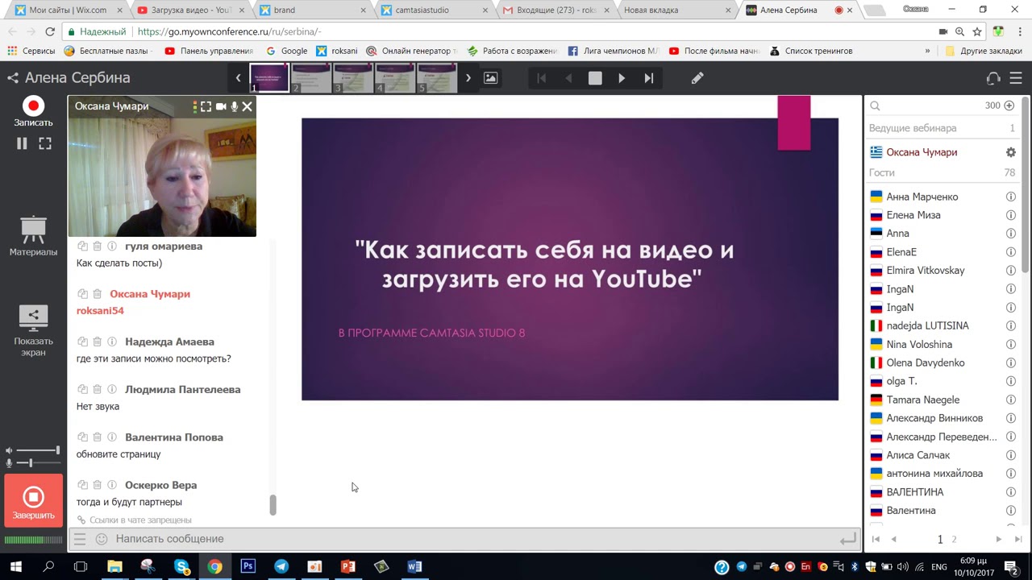Toggle camera in Оксана Чумари video header
Image resolution: width=1032 pixels, height=580 pixels.
[x=221, y=106]
